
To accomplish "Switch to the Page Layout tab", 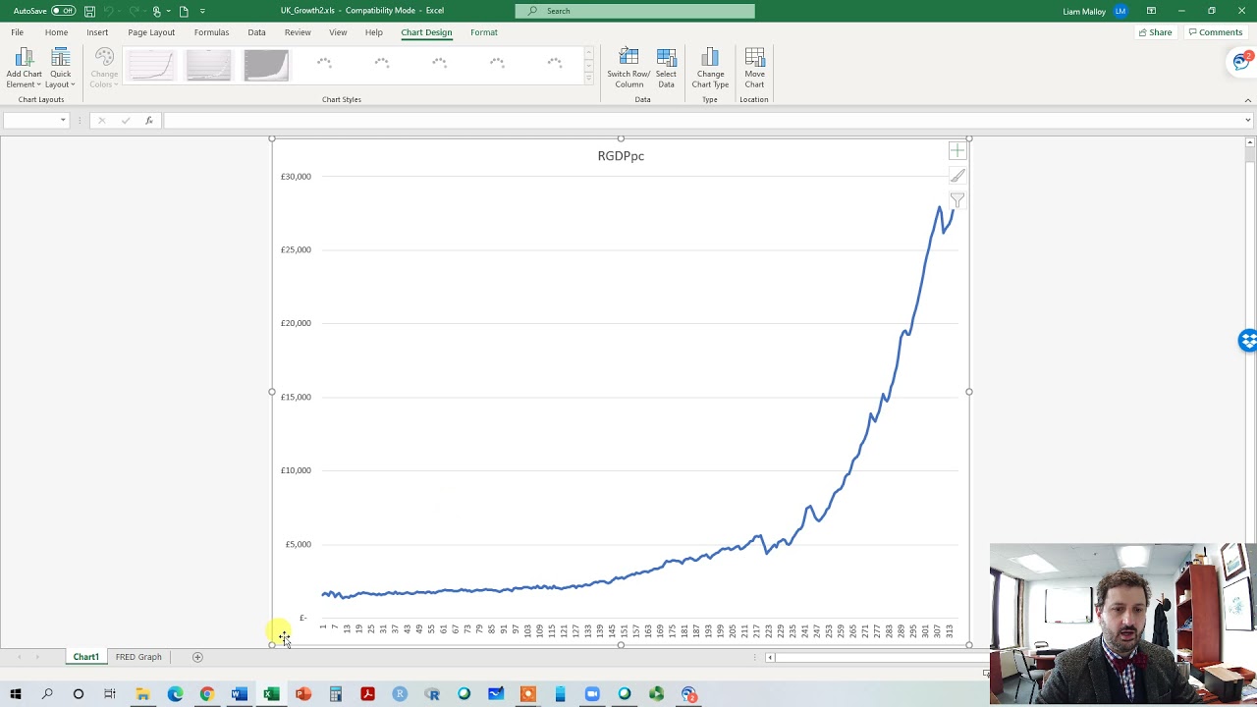I will coord(151,32).
